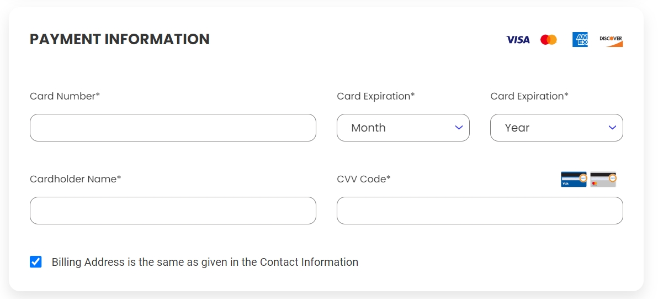658x299 pixels.
Task: Select the CVV Code input box
Action: tap(480, 211)
